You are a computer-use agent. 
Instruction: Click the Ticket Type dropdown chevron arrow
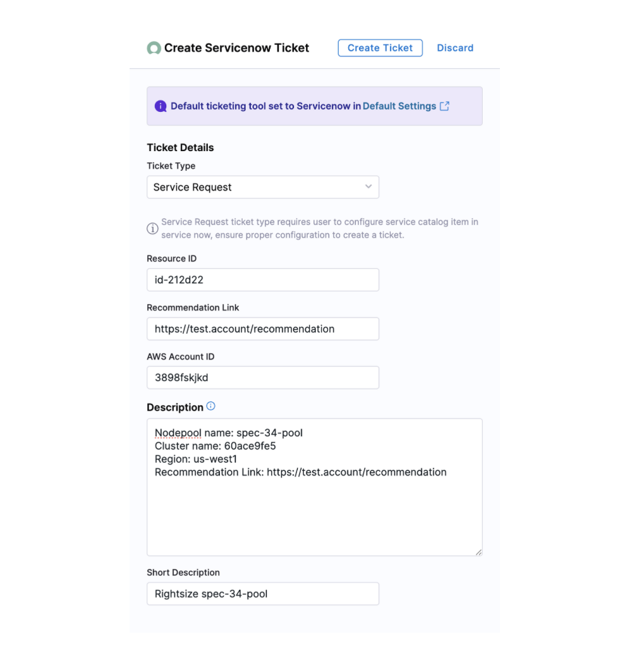(x=368, y=186)
